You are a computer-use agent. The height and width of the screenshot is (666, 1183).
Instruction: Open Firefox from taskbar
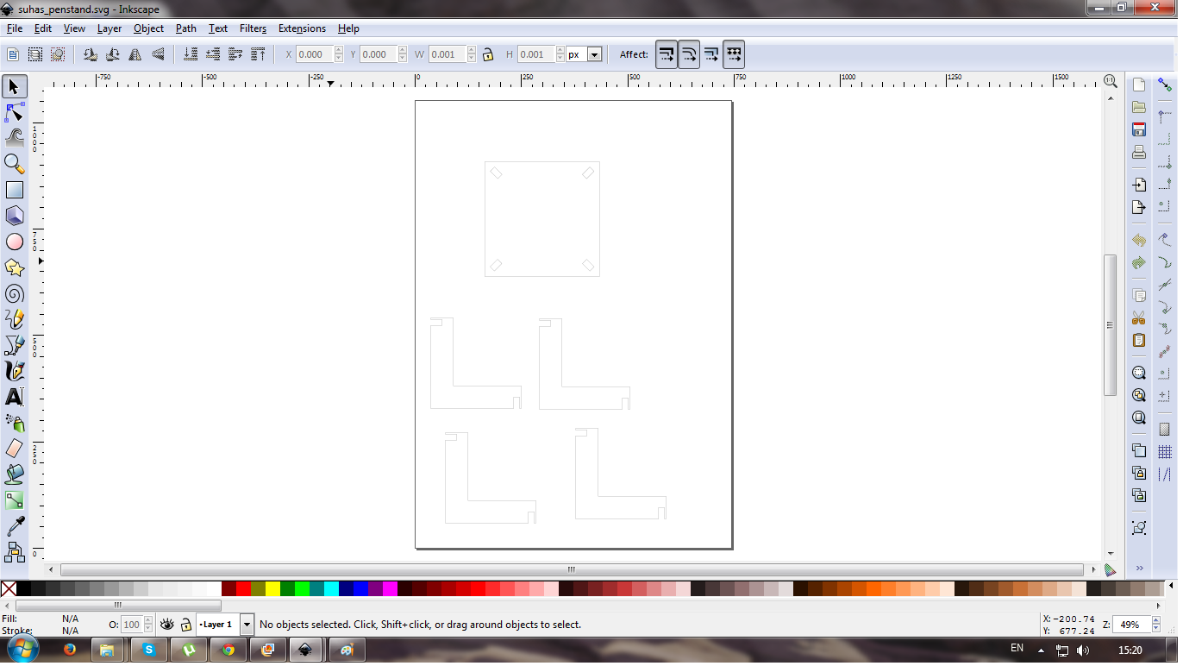(x=69, y=650)
